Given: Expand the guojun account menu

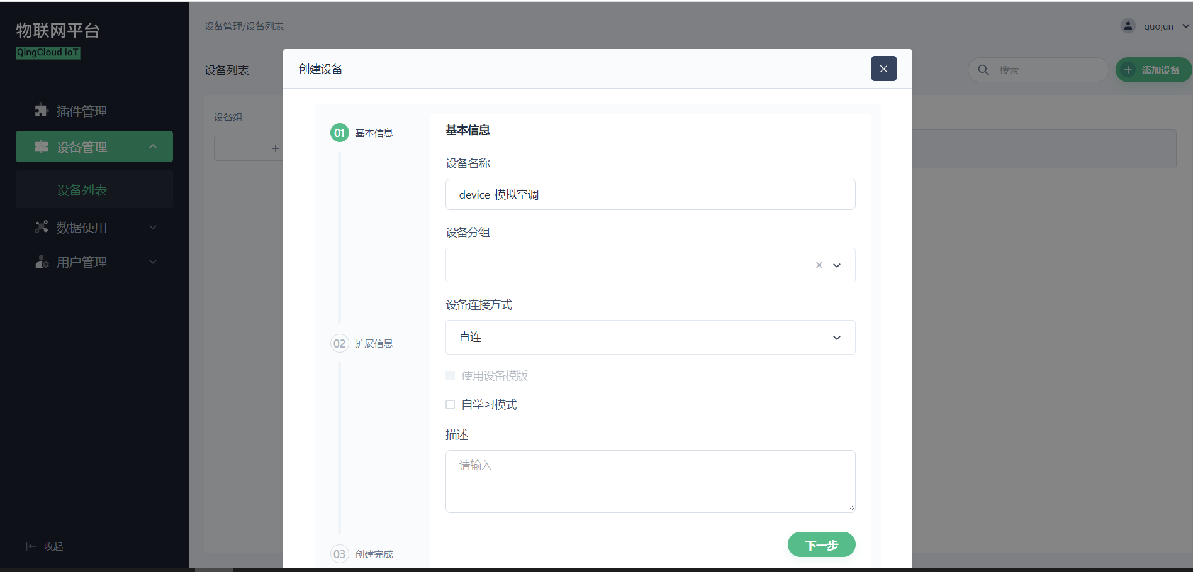Looking at the screenshot, I should tap(1185, 26).
